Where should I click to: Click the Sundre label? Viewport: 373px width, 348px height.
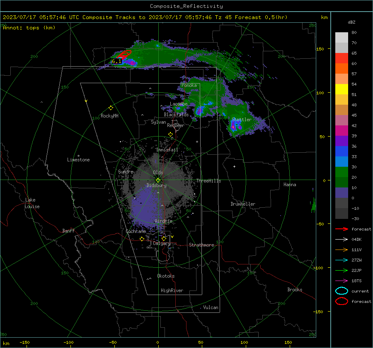(126, 171)
